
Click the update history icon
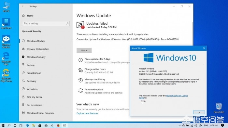pyautogui.click(x=80, y=80)
